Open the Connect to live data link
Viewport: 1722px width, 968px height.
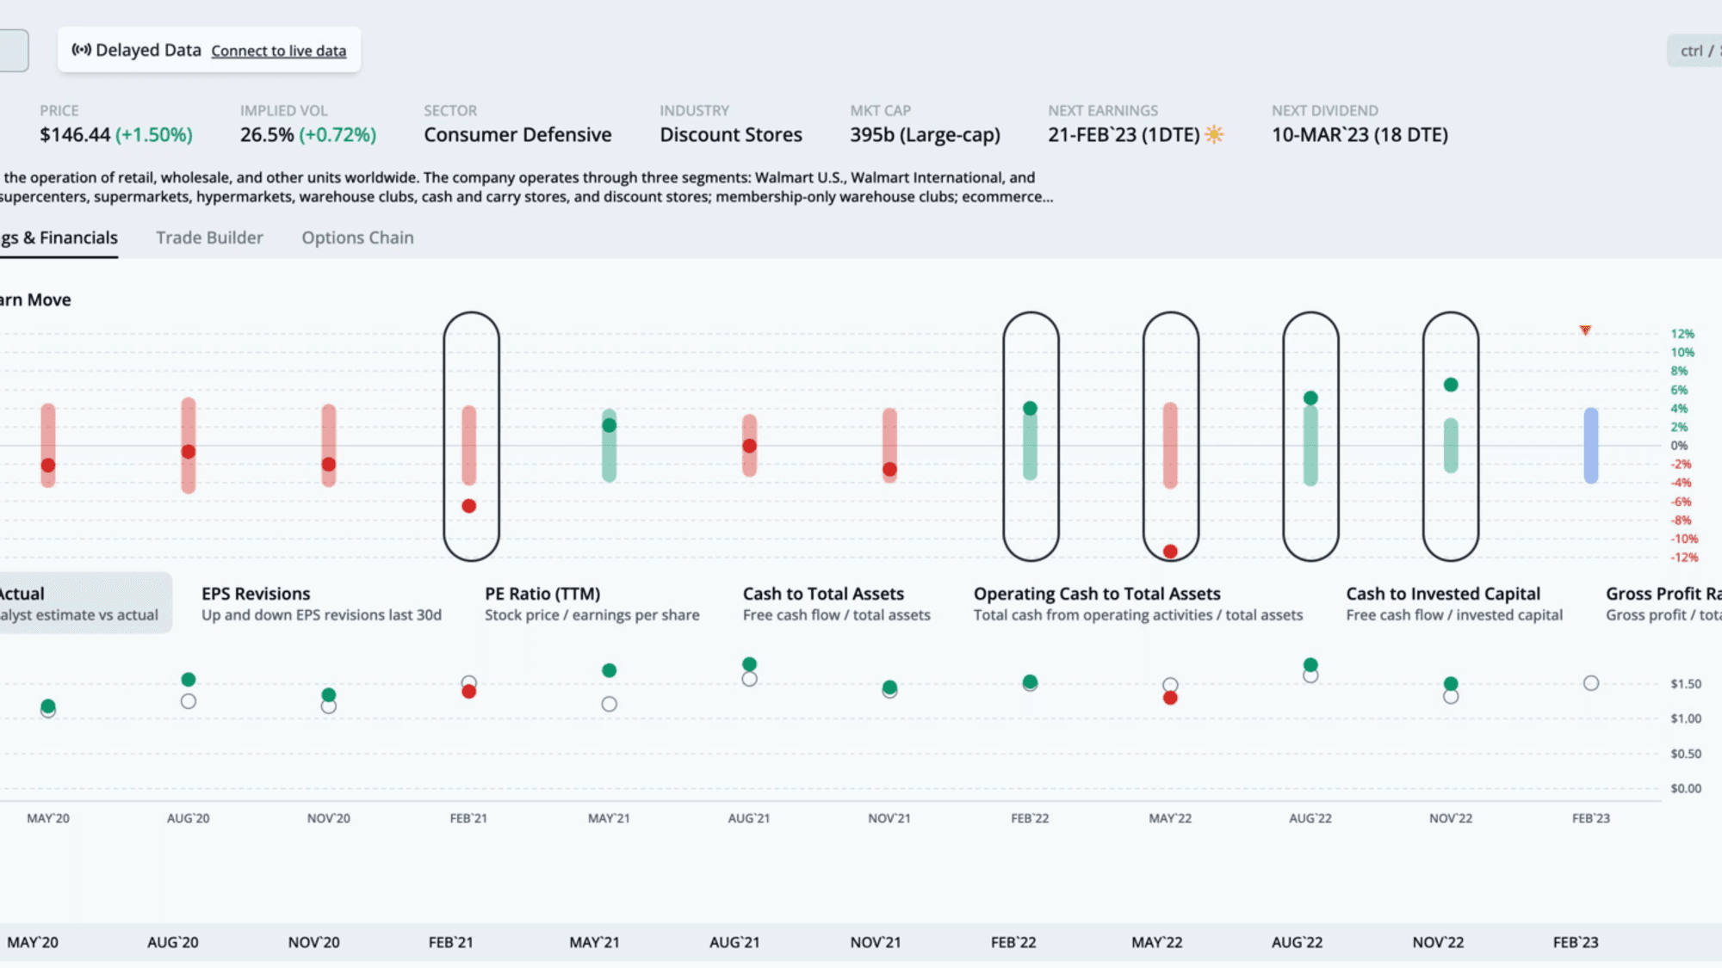coord(279,51)
